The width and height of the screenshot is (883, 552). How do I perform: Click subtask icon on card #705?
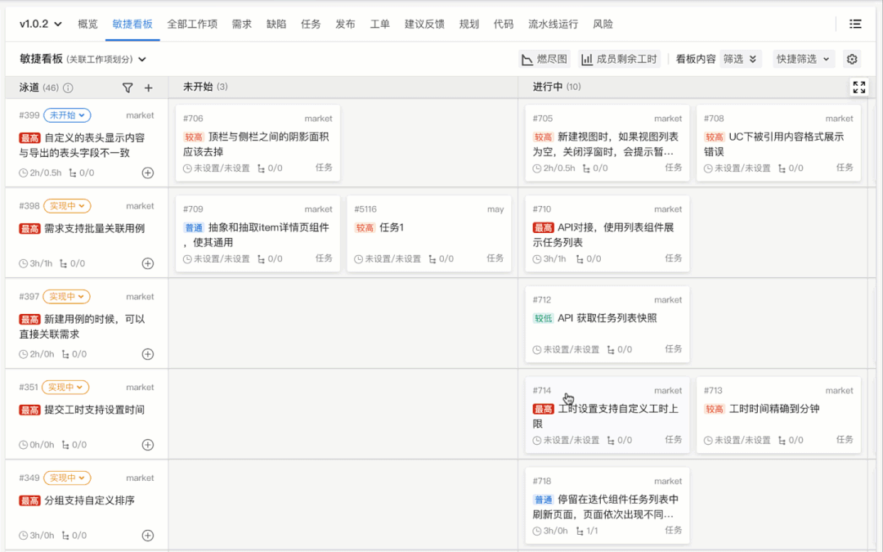pyautogui.click(x=587, y=168)
